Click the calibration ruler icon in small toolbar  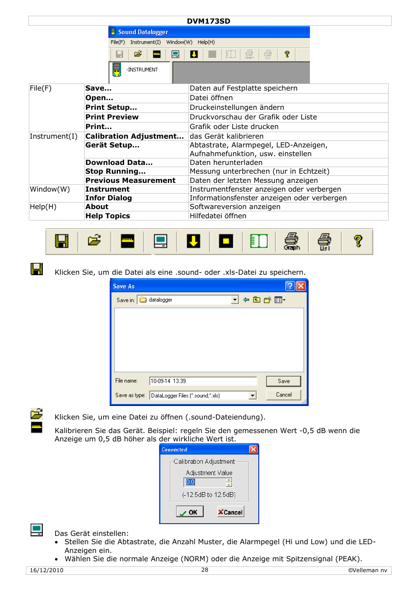point(156,54)
